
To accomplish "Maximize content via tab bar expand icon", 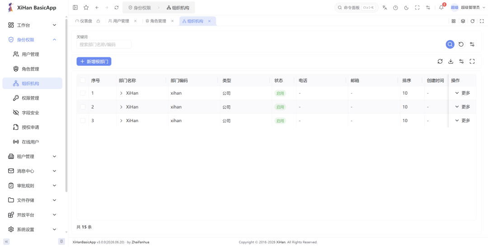I will [482, 21].
